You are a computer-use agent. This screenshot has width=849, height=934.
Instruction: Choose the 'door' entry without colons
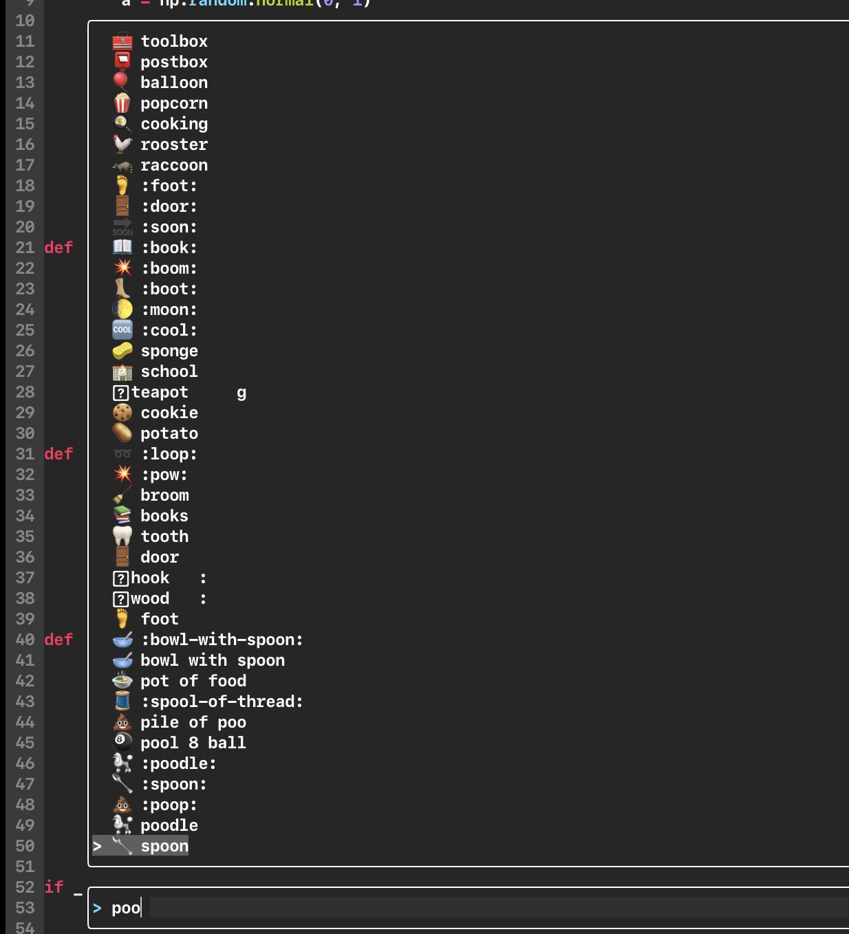[x=160, y=557]
